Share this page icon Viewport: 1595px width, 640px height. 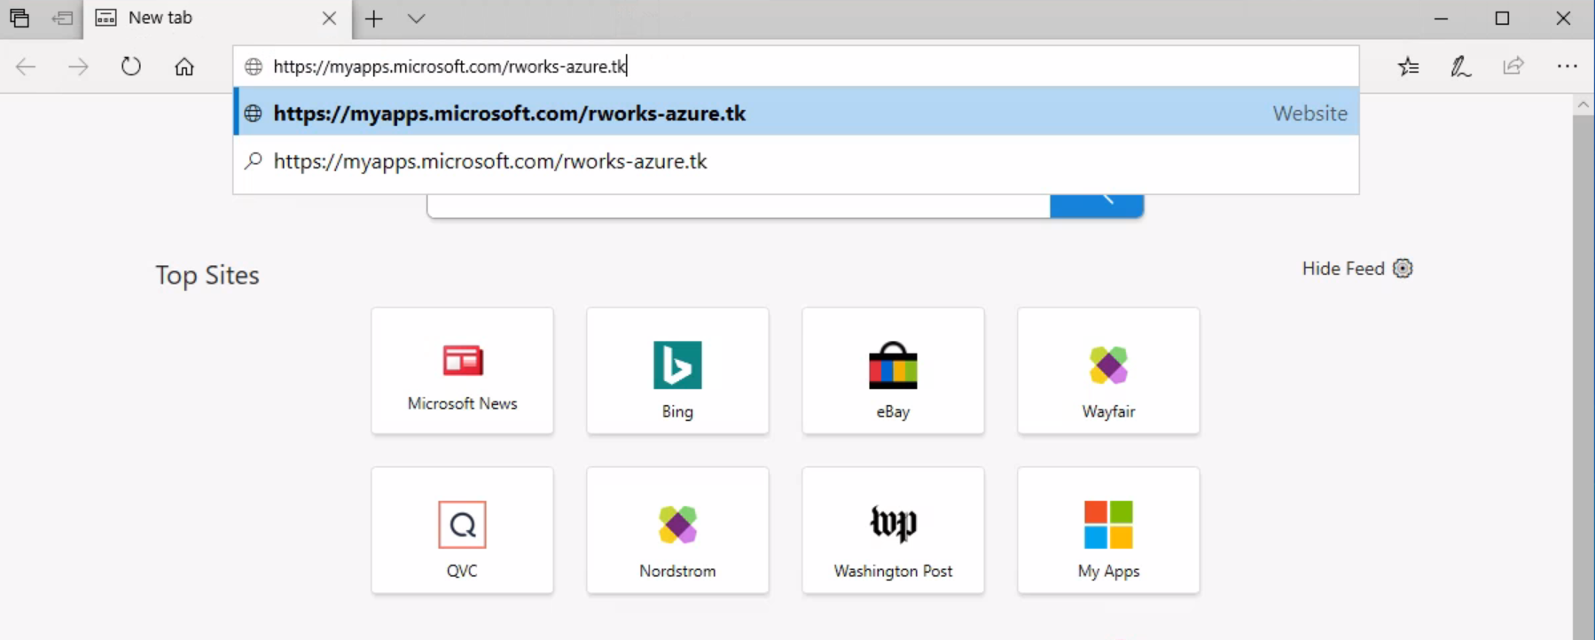coord(1513,66)
